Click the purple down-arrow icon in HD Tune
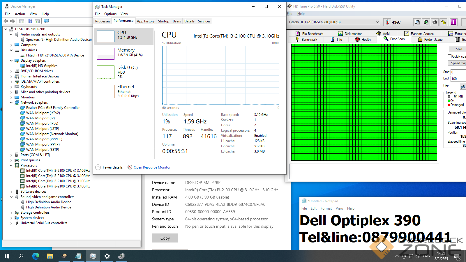 pos(453,22)
